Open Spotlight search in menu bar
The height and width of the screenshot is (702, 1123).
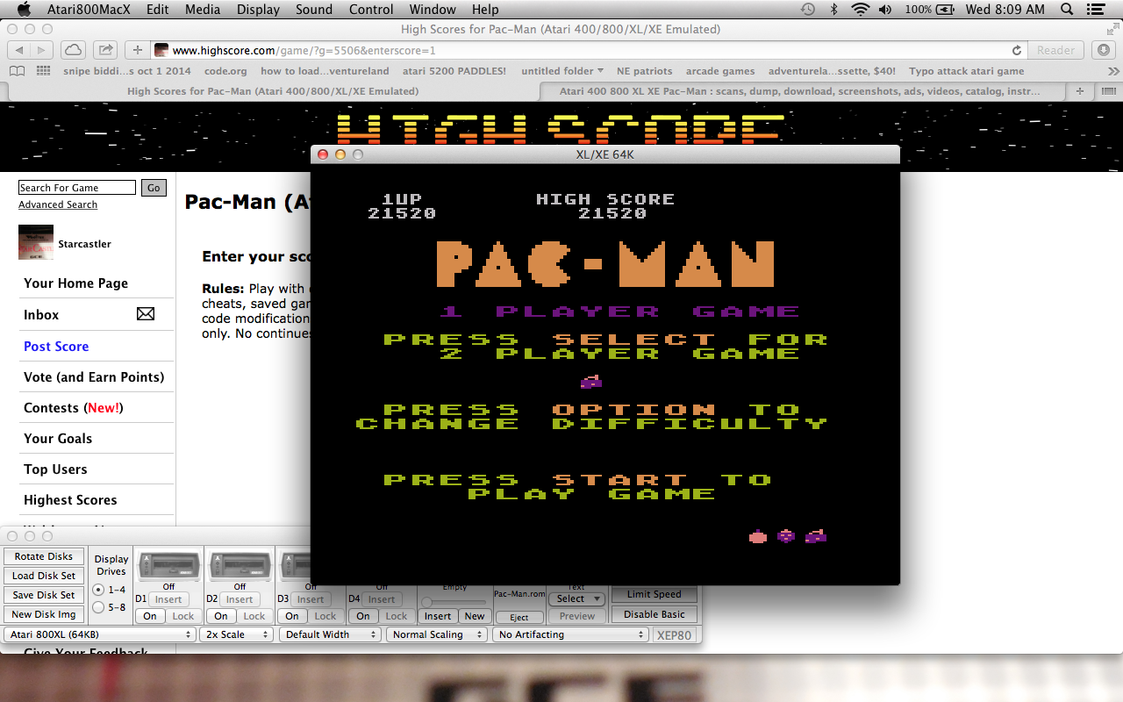(x=1067, y=10)
